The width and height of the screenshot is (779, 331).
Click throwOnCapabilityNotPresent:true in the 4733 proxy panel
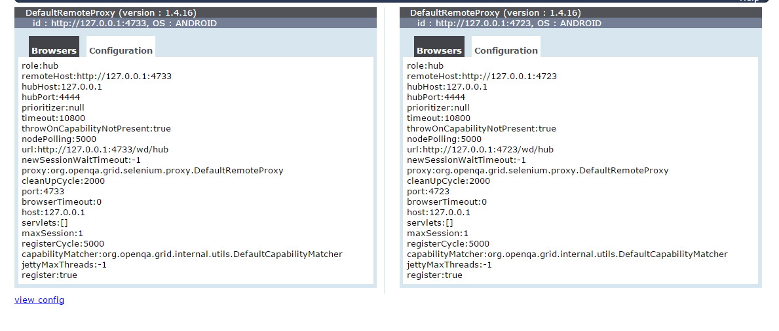(x=96, y=128)
